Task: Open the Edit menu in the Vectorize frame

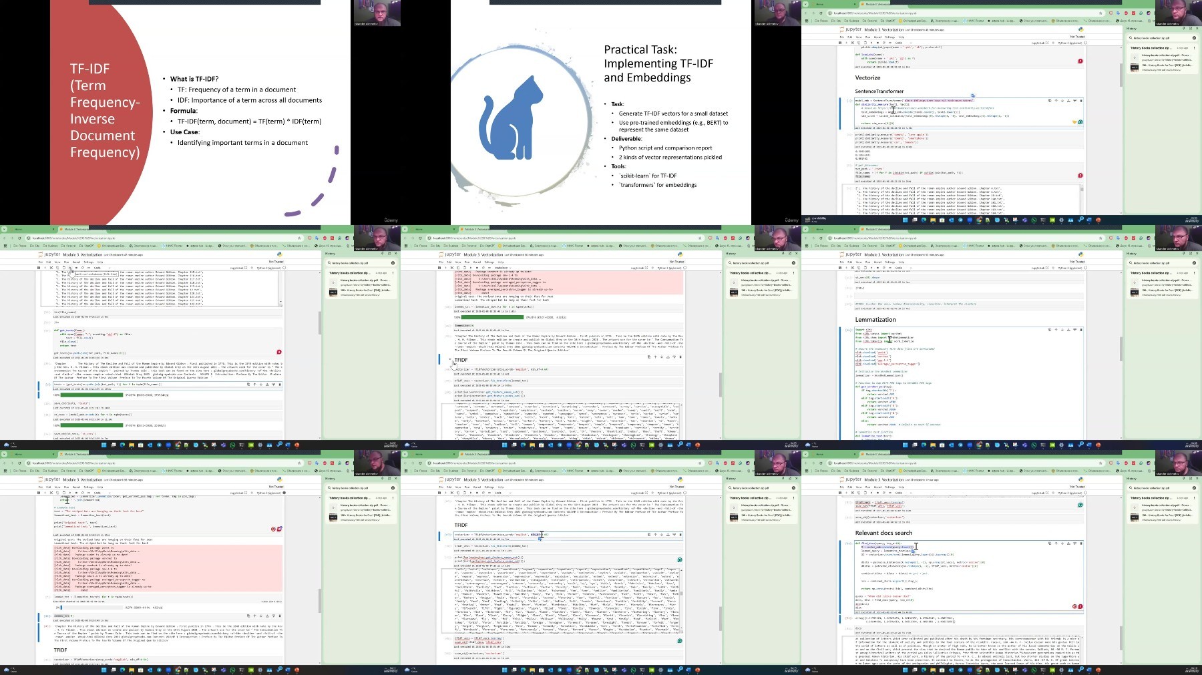Action: (850, 37)
